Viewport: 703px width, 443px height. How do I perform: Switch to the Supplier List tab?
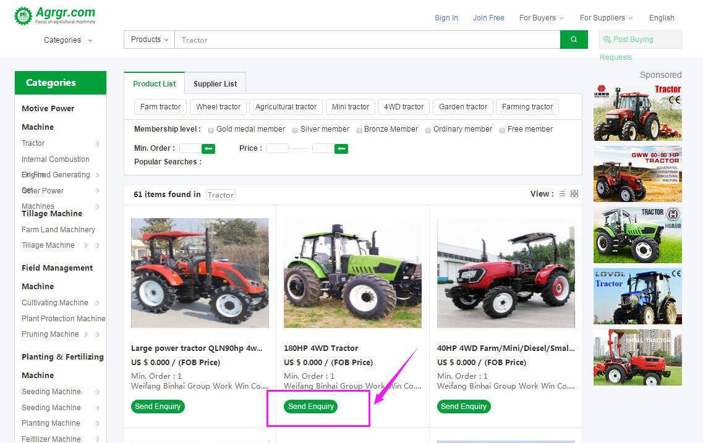[x=215, y=84]
